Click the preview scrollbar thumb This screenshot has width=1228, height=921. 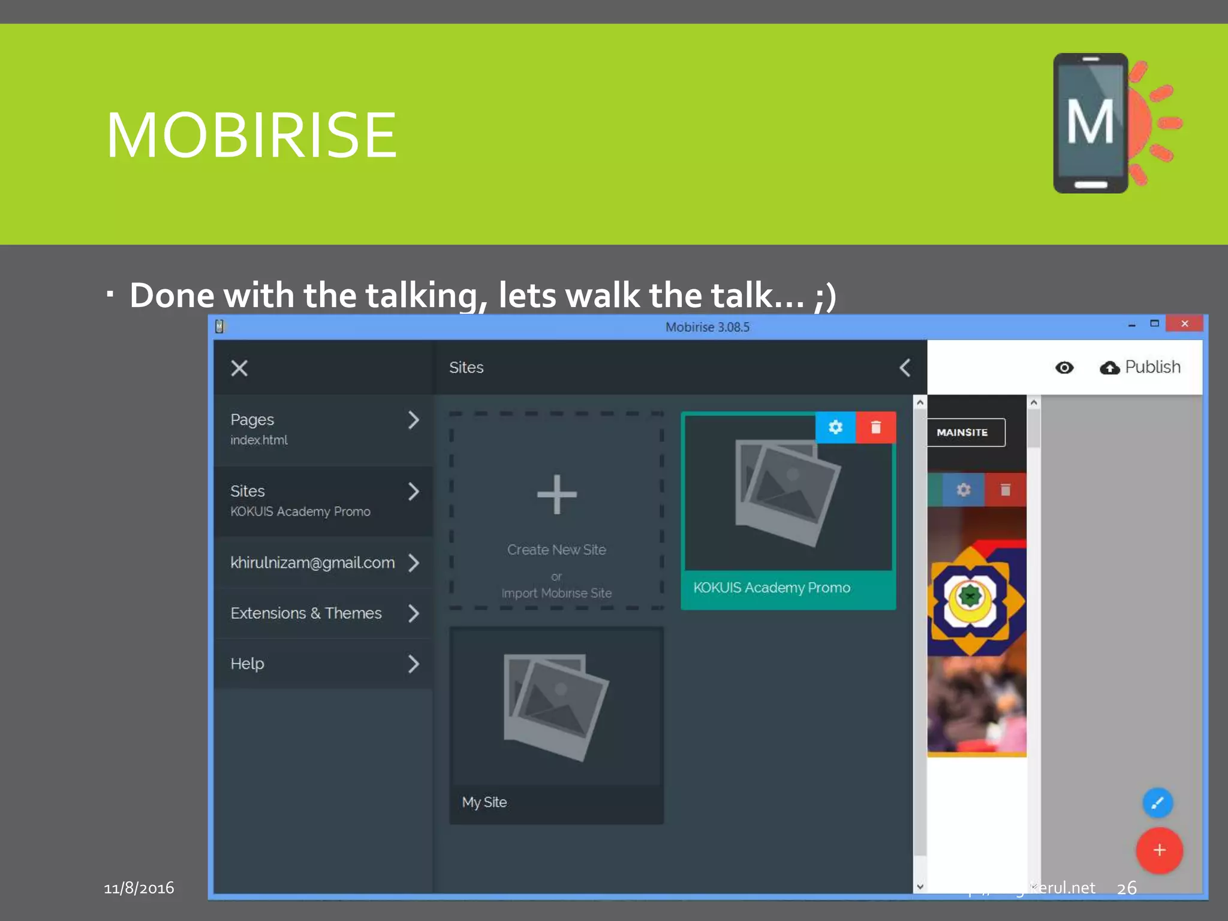pyautogui.click(x=1034, y=429)
